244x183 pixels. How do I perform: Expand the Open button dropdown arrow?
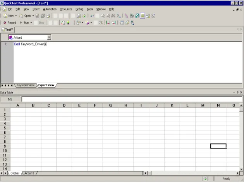[33, 16]
